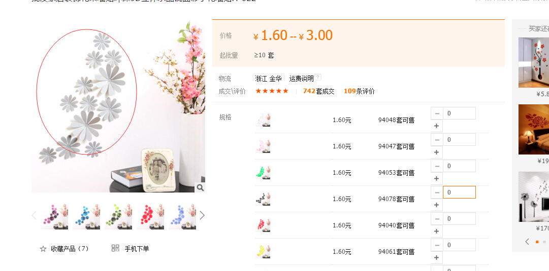The height and width of the screenshot is (271, 549).
Task: Increase quantity for the green flower variant
Action: pos(437,178)
